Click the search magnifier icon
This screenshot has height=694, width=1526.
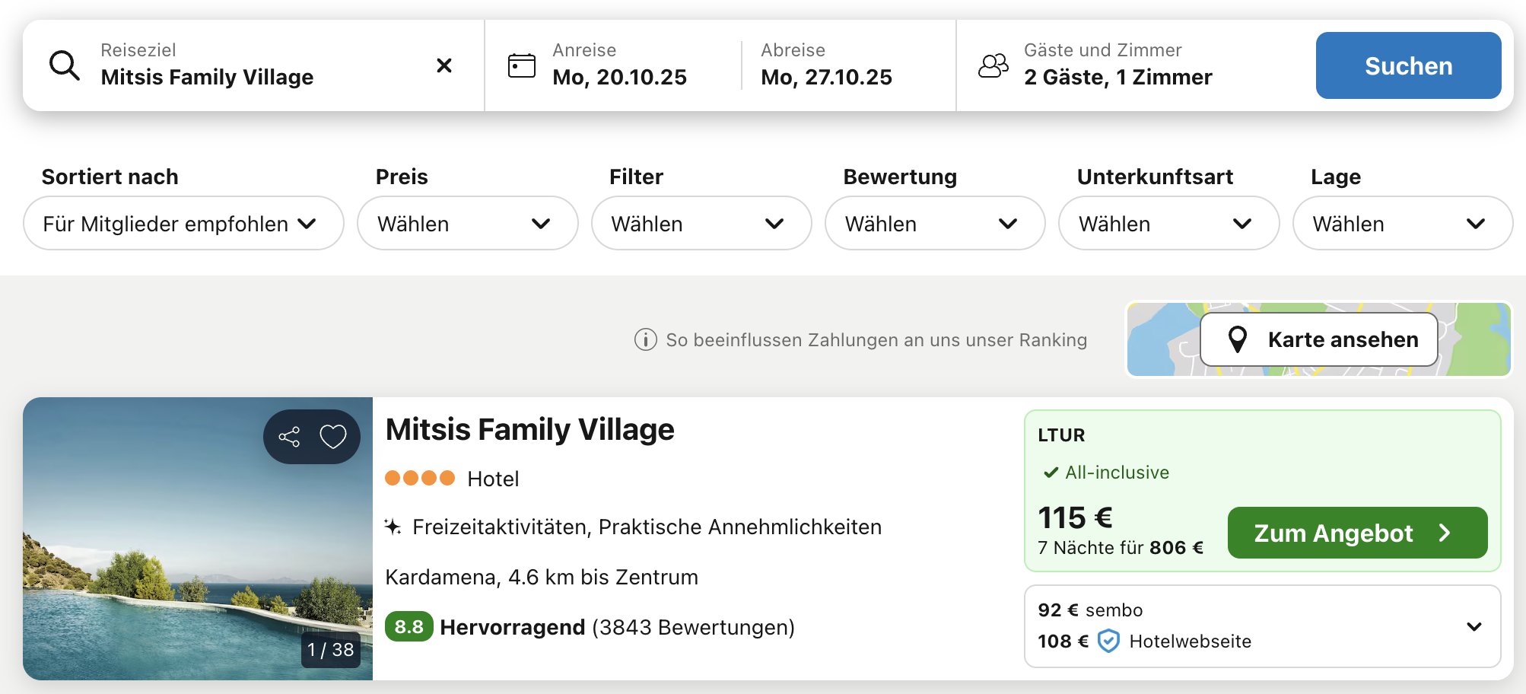[x=65, y=65]
